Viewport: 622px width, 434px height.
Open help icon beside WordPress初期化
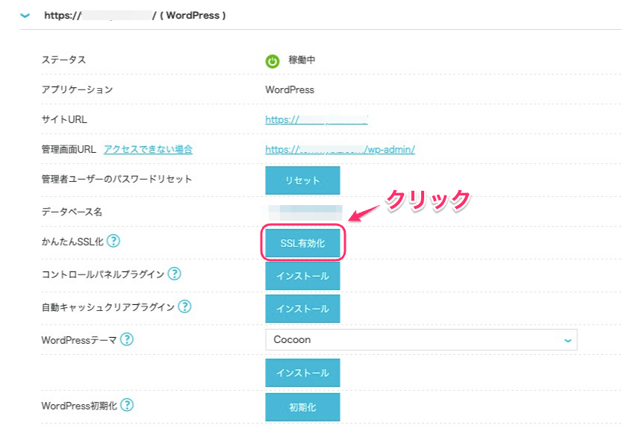point(127,405)
